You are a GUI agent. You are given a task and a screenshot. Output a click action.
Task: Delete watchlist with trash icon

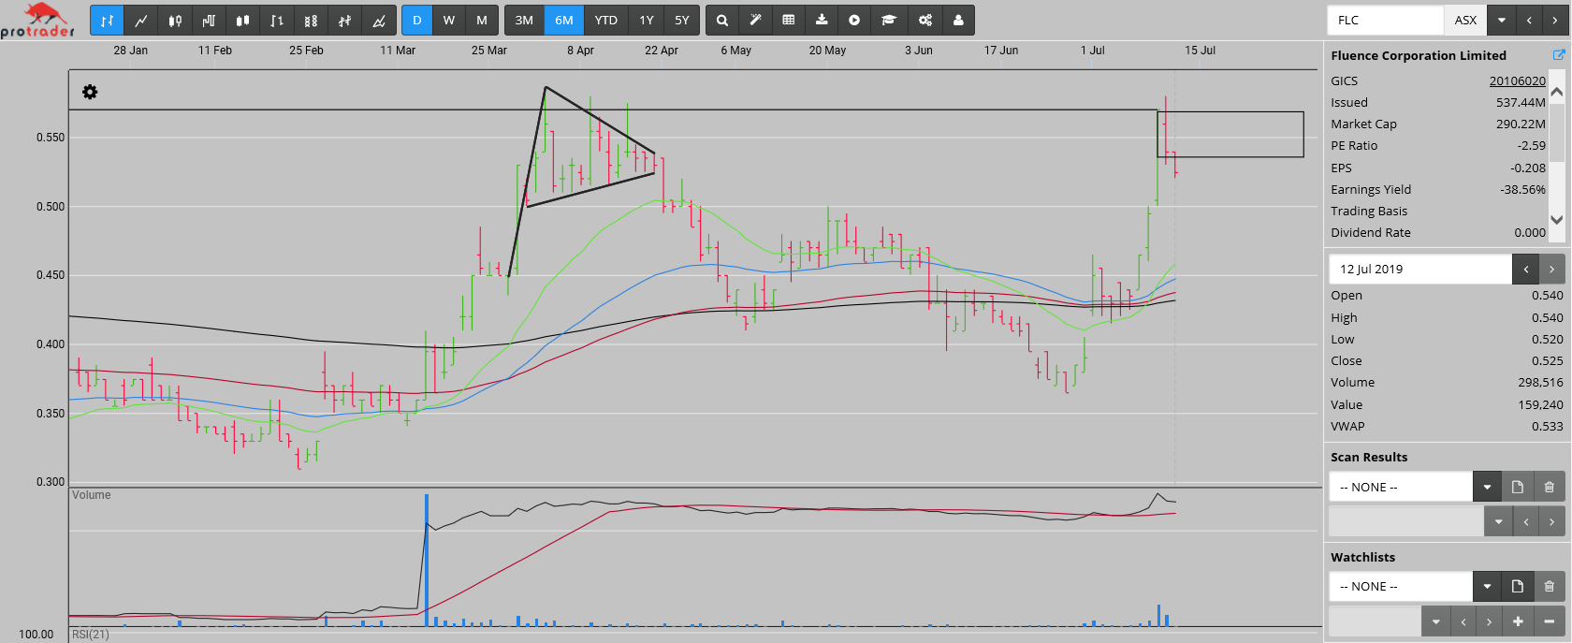click(x=1550, y=587)
